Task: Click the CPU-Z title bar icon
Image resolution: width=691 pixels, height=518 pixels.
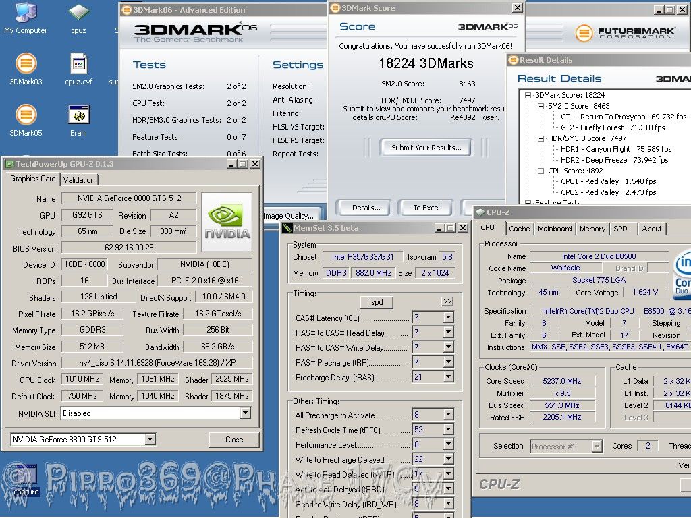Action: [480, 212]
